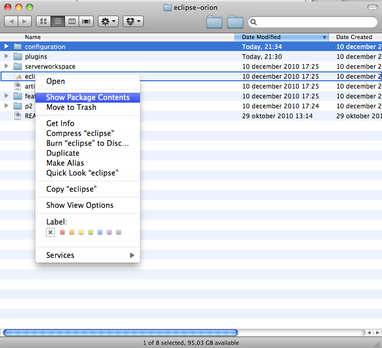
Task: Select the README file icon
Action: click(x=18, y=116)
